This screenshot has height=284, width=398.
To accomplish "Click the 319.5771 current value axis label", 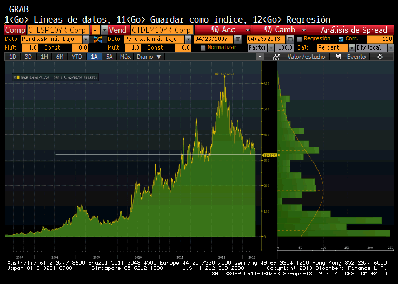I will (269, 155).
